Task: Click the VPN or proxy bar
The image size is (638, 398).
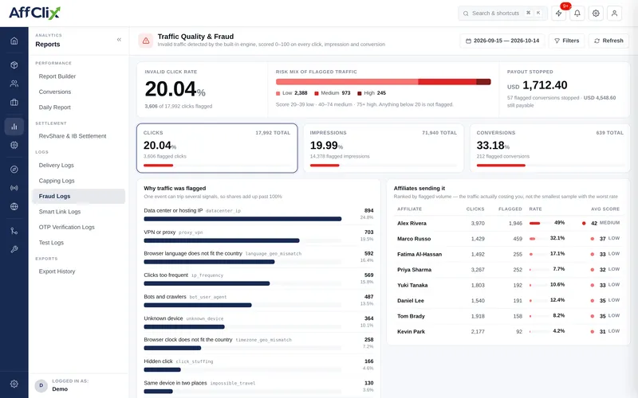Action: 222,240
